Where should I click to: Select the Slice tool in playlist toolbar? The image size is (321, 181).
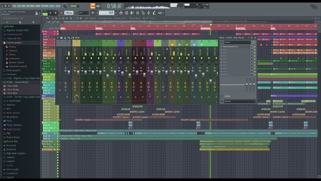tap(70, 18)
